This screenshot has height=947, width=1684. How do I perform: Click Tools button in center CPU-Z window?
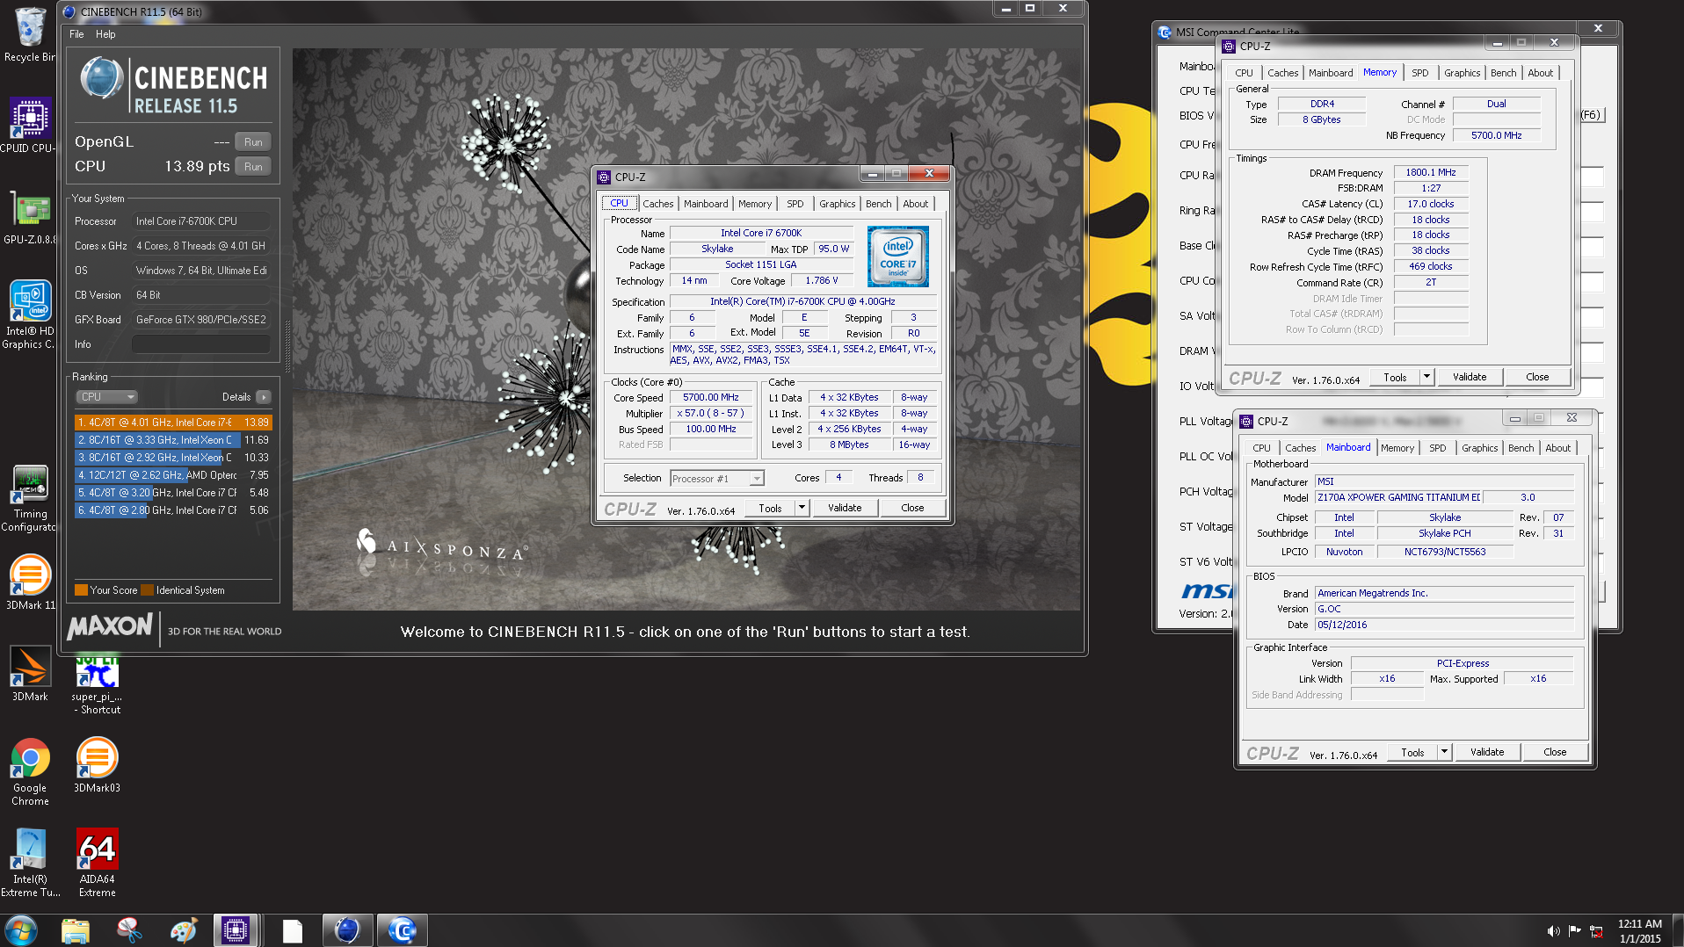770,508
